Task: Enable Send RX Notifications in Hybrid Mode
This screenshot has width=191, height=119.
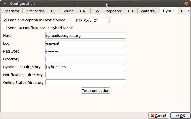Action: coord(5,28)
